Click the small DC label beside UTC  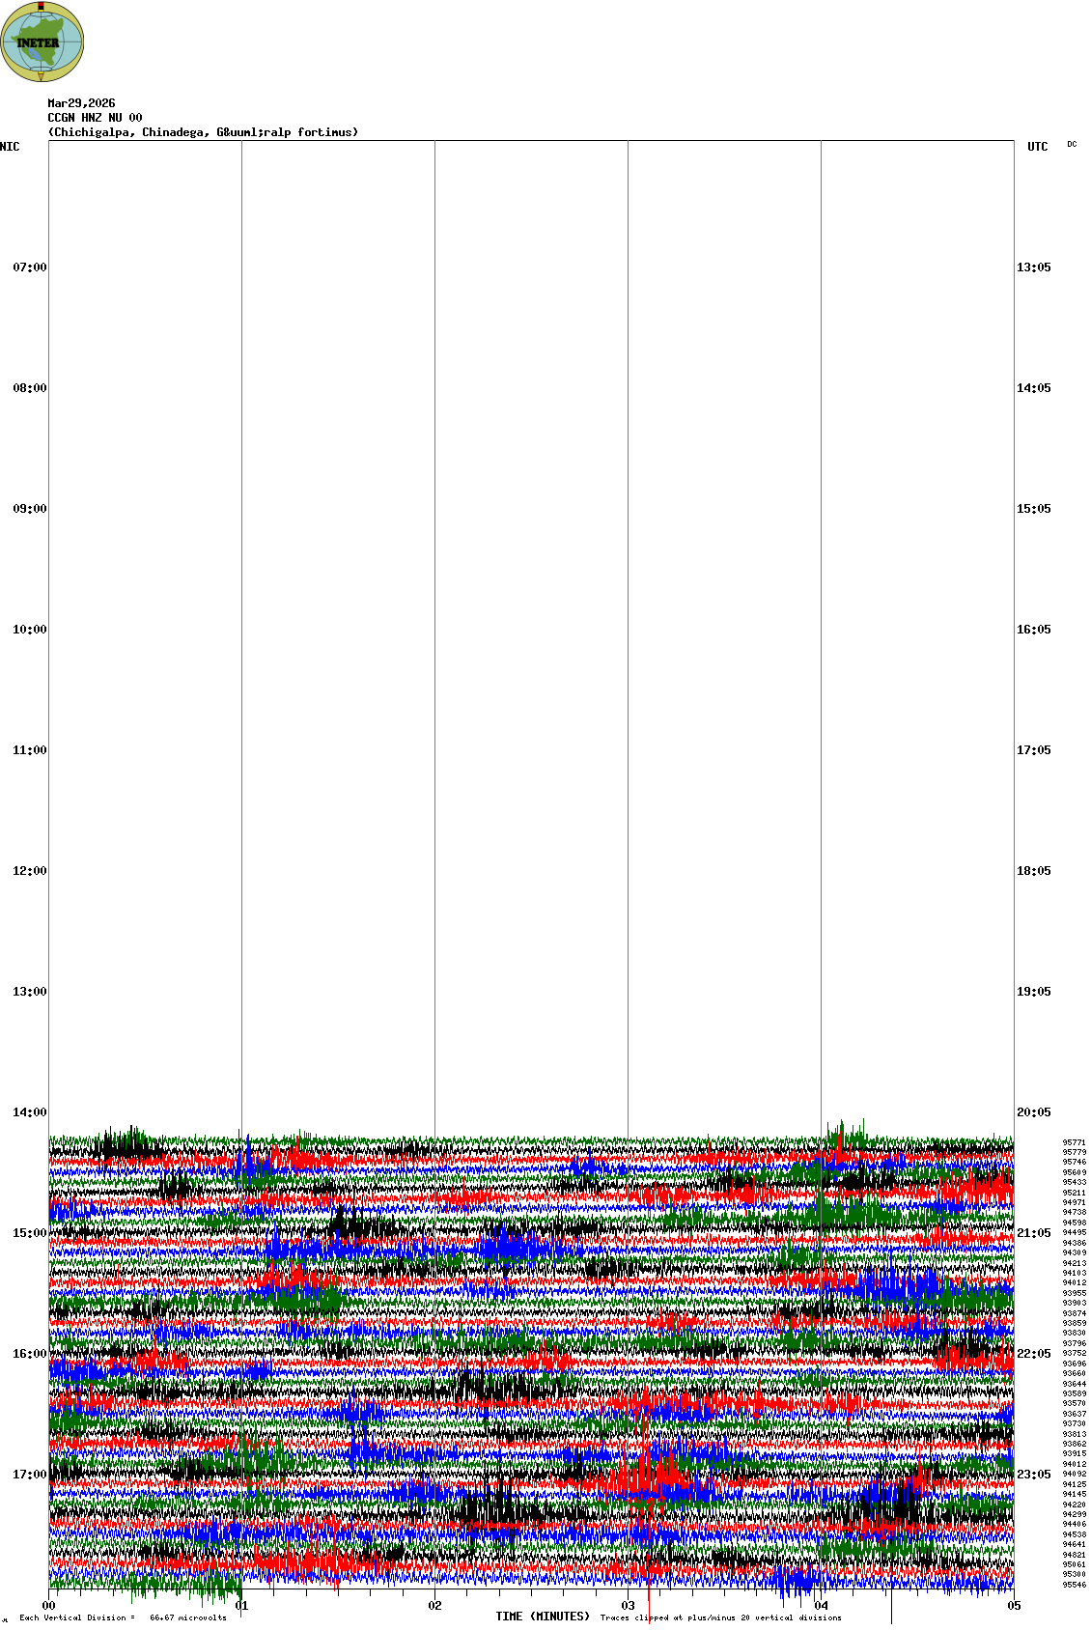pyautogui.click(x=1072, y=144)
